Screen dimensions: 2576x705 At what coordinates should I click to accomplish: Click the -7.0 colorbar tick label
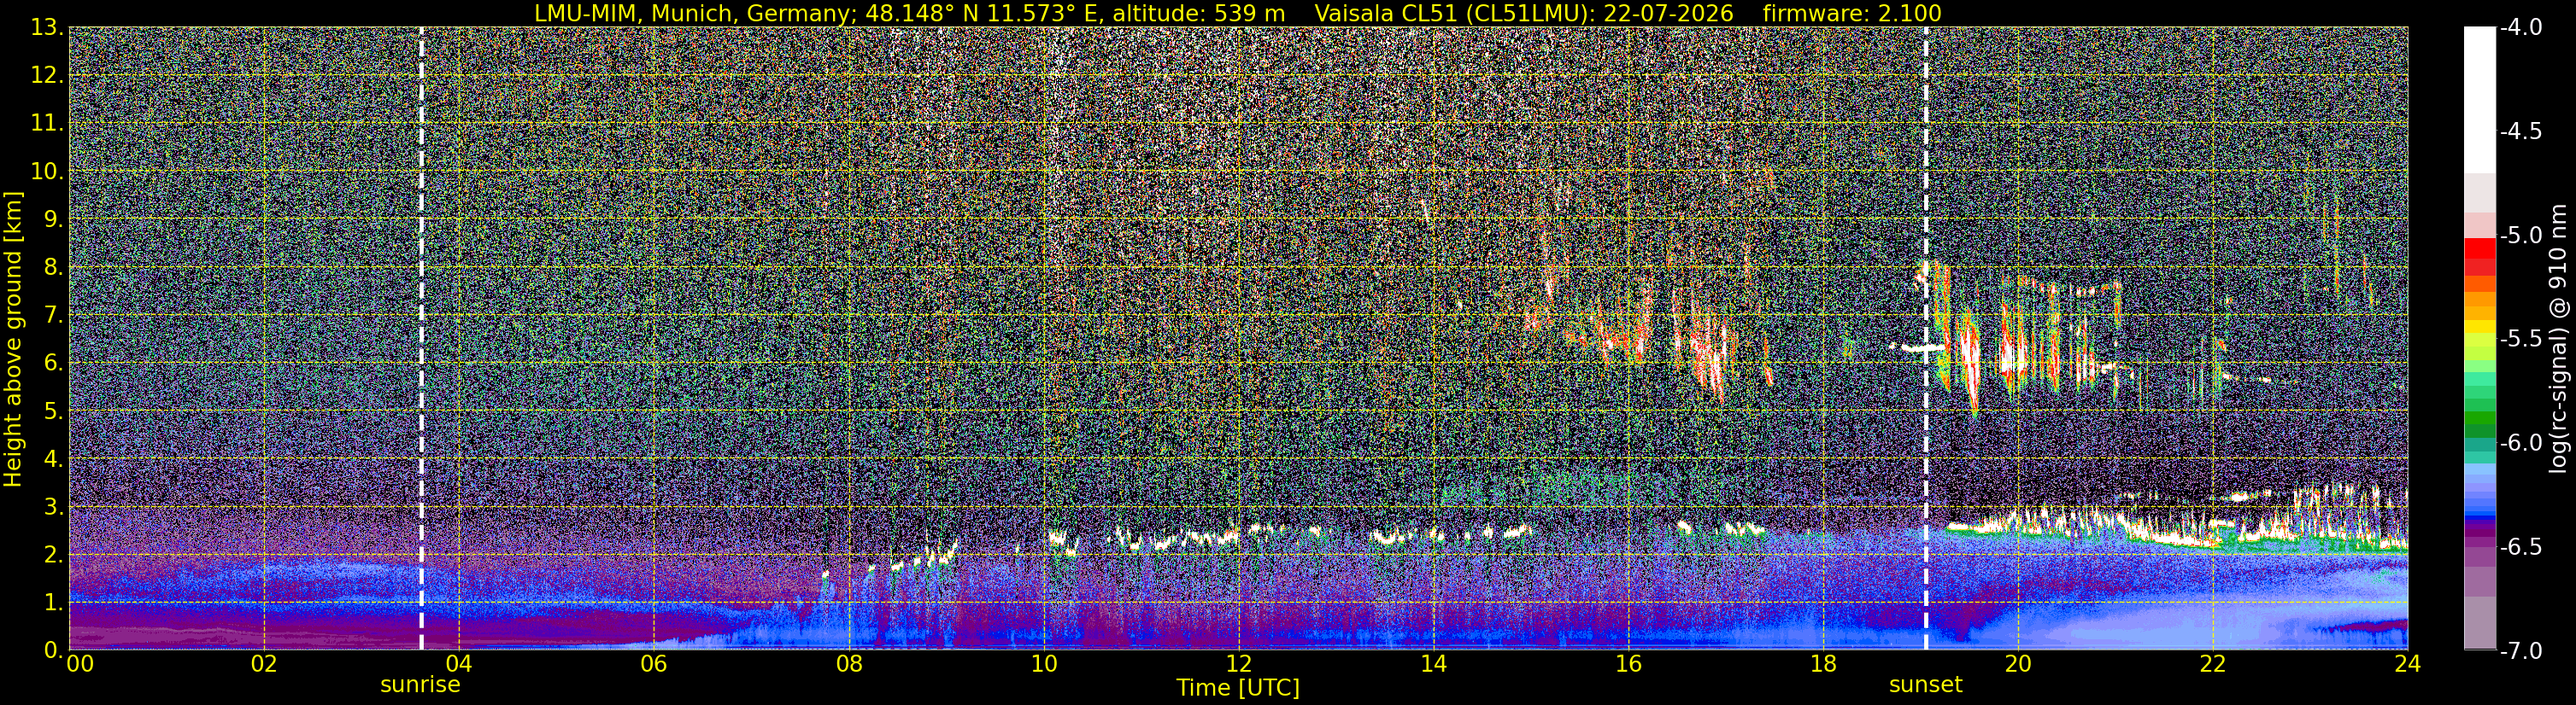2520,650
